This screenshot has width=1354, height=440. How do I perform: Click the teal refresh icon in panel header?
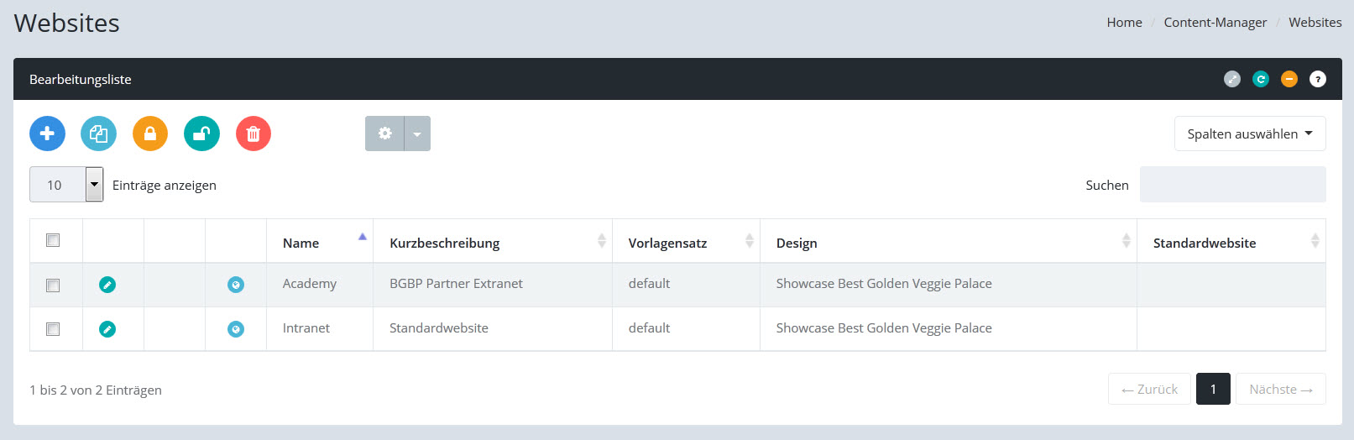tap(1261, 79)
